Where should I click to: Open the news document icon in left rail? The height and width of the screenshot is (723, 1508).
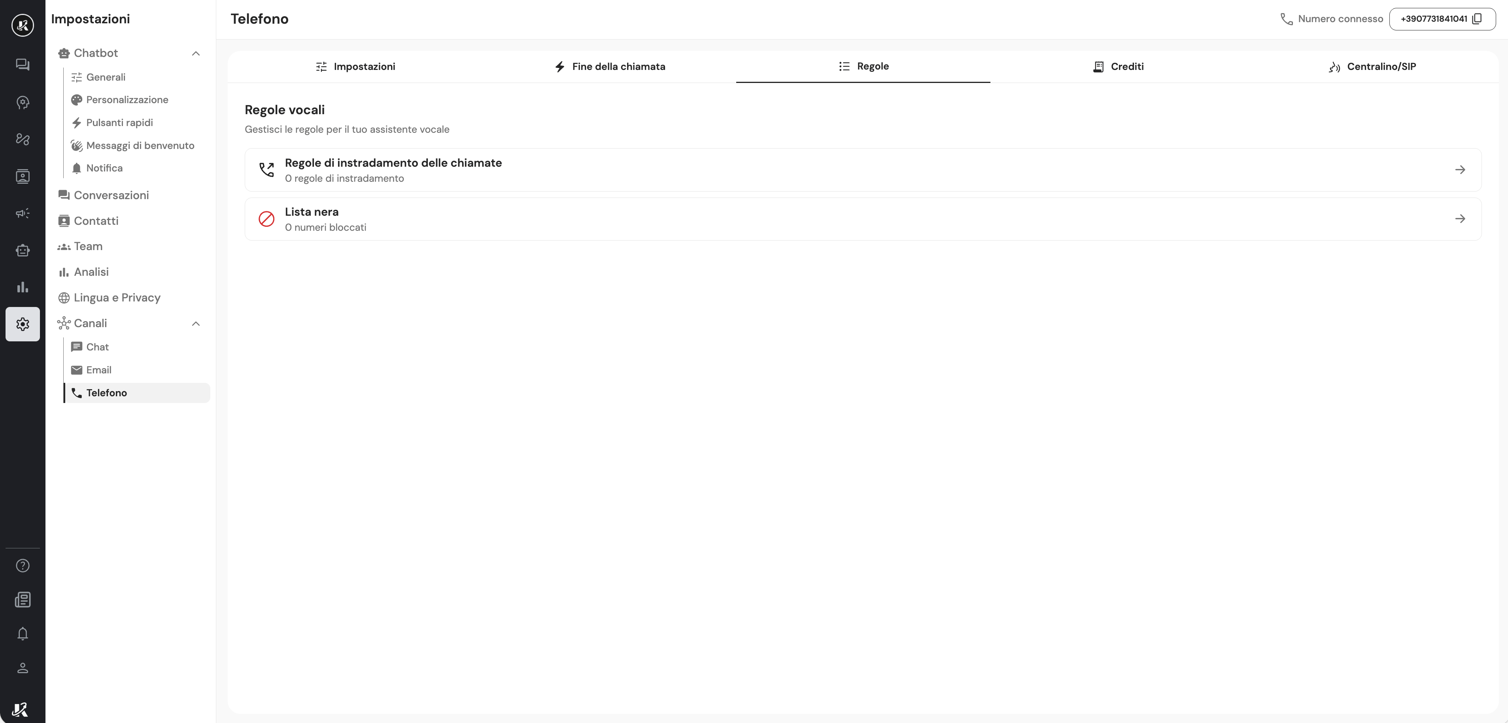tap(22, 600)
